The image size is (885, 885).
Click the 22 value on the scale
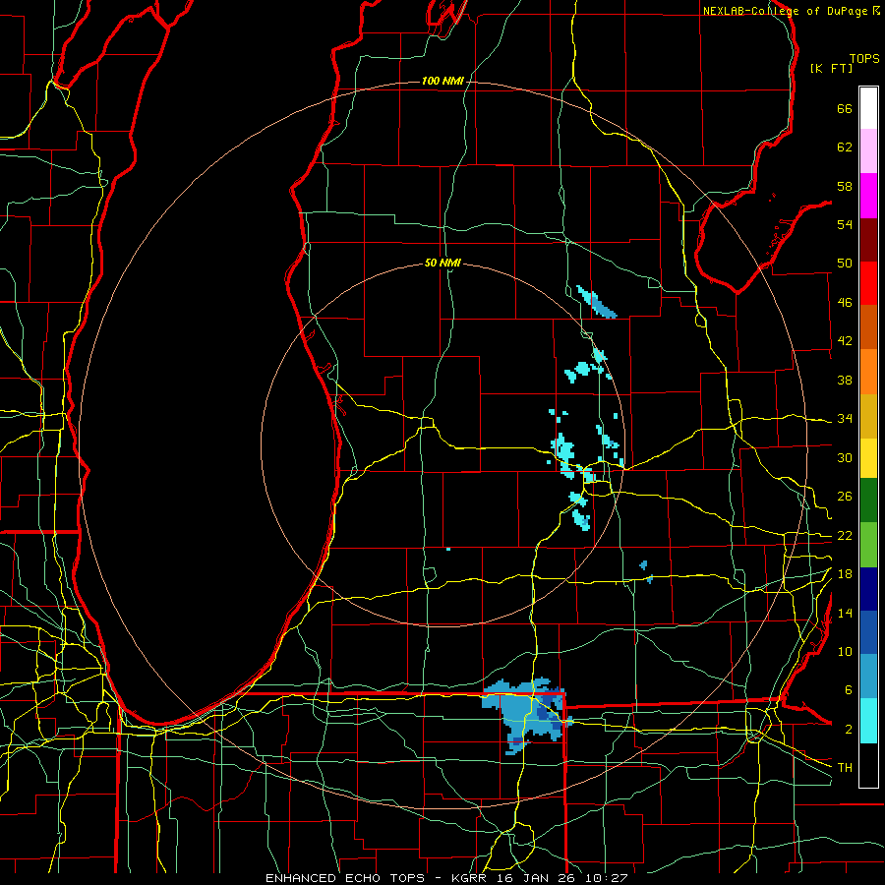[x=845, y=535]
